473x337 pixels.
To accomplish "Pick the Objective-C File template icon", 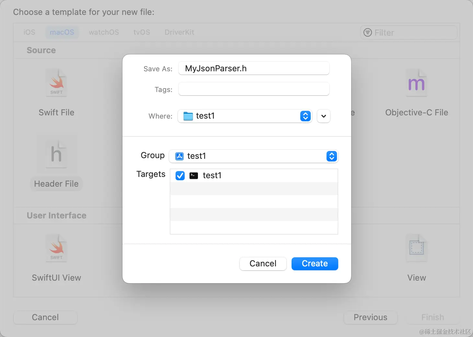I will [417, 83].
